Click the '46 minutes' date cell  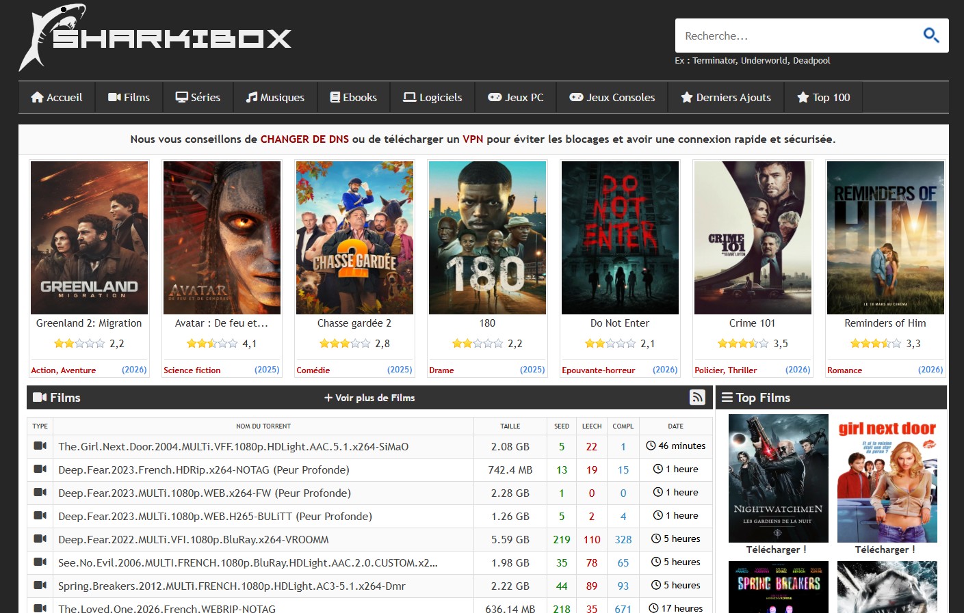[676, 446]
